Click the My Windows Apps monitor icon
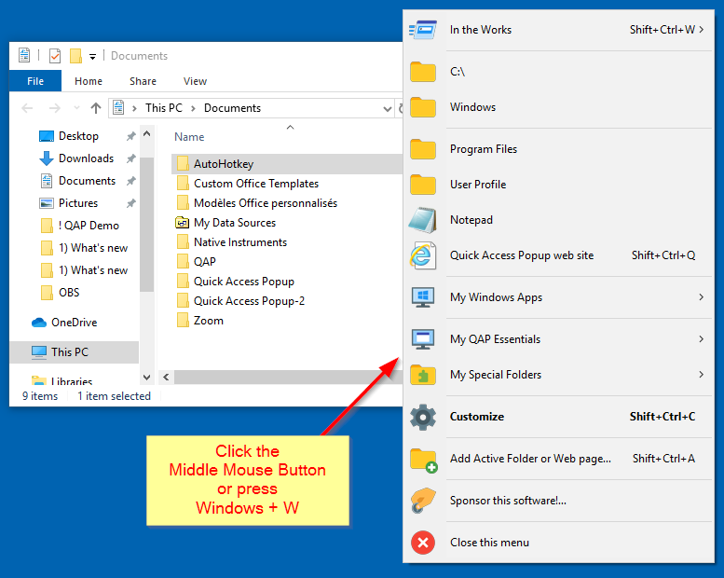Image resolution: width=724 pixels, height=578 pixels. (422, 297)
